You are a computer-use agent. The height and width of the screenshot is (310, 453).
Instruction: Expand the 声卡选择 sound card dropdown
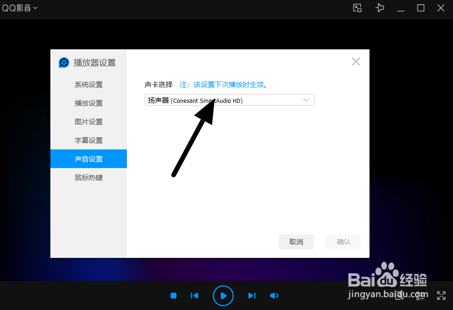230,100
